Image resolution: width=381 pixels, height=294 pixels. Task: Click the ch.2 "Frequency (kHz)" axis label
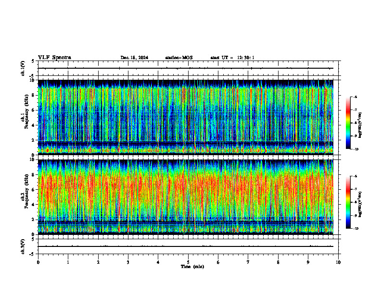(27, 191)
